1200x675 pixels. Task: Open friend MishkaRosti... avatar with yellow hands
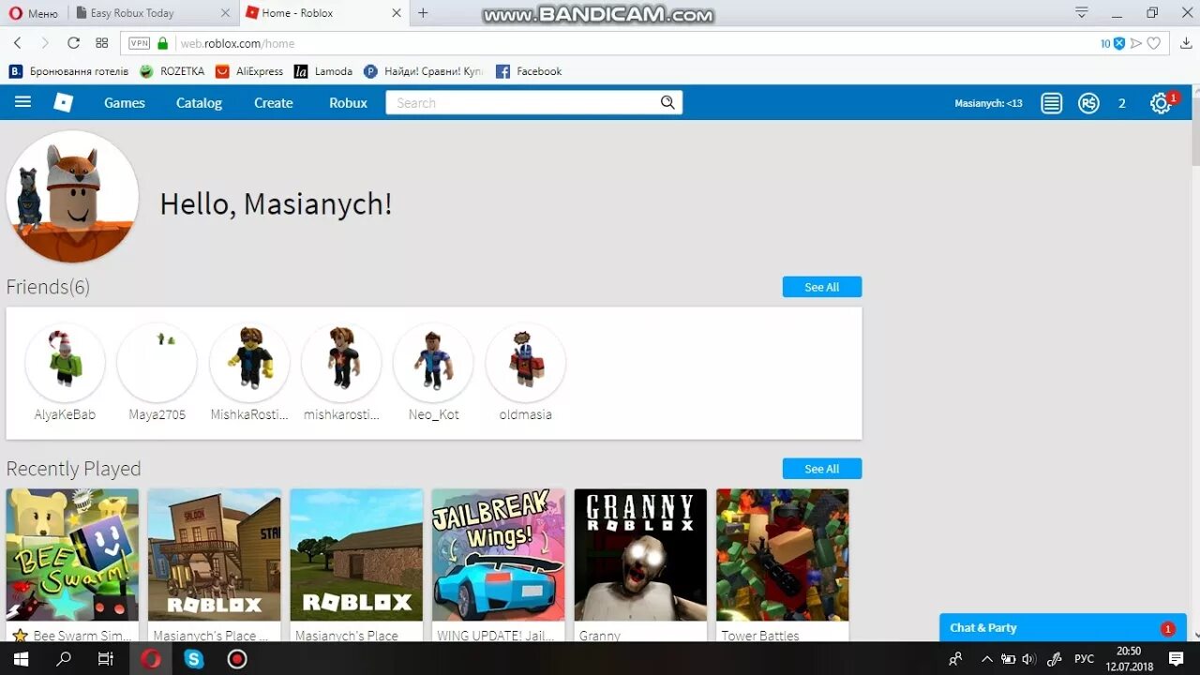tap(248, 363)
